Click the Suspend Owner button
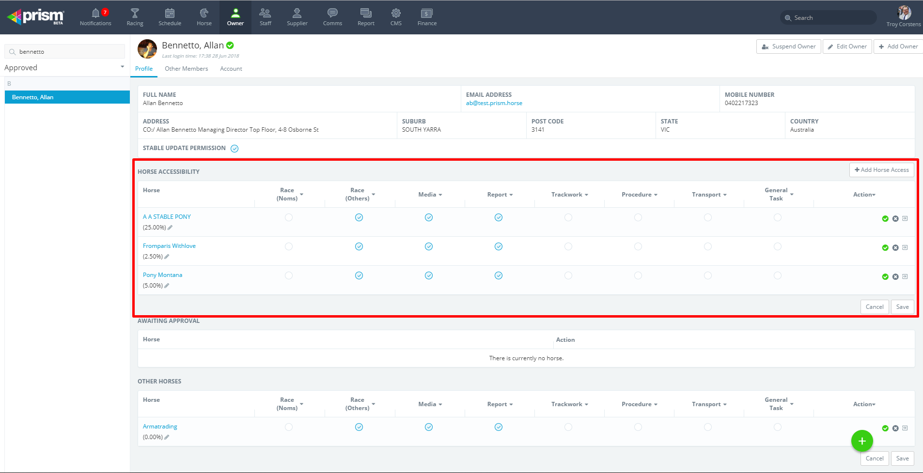This screenshot has height=473, width=923. (x=788, y=46)
